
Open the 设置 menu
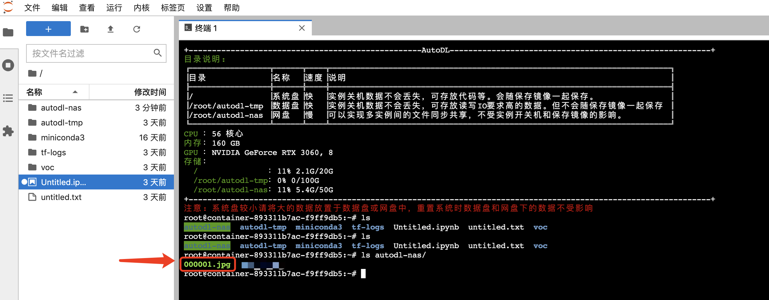tap(204, 7)
